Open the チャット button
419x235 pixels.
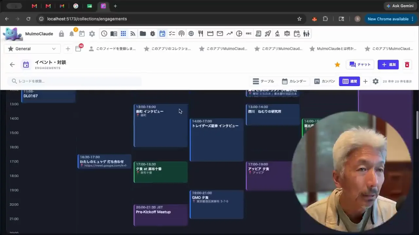(x=360, y=65)
